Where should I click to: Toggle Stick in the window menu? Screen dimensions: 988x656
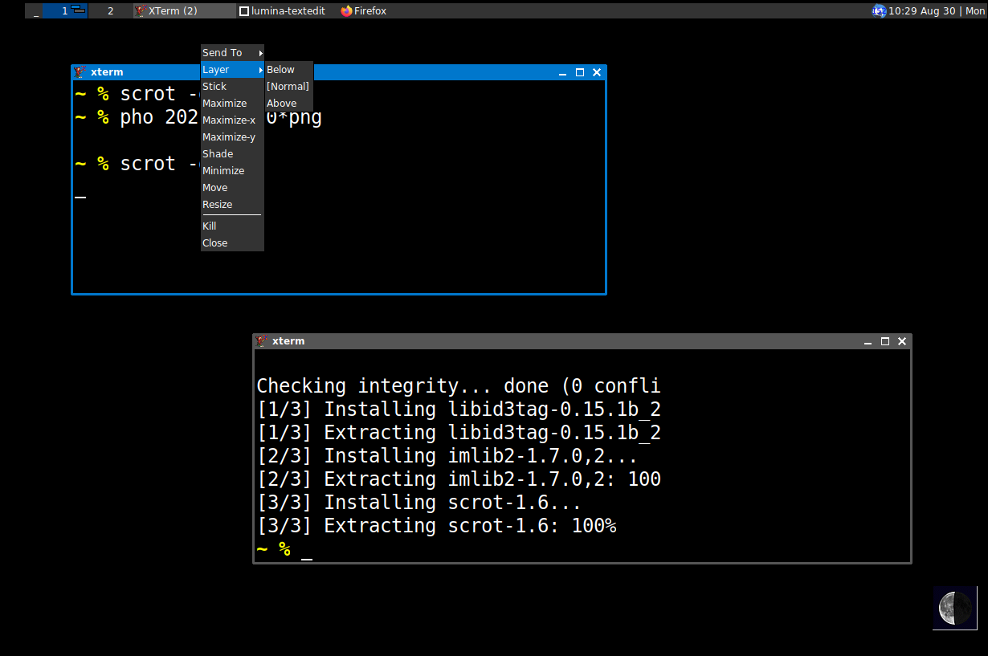(214, 87)
